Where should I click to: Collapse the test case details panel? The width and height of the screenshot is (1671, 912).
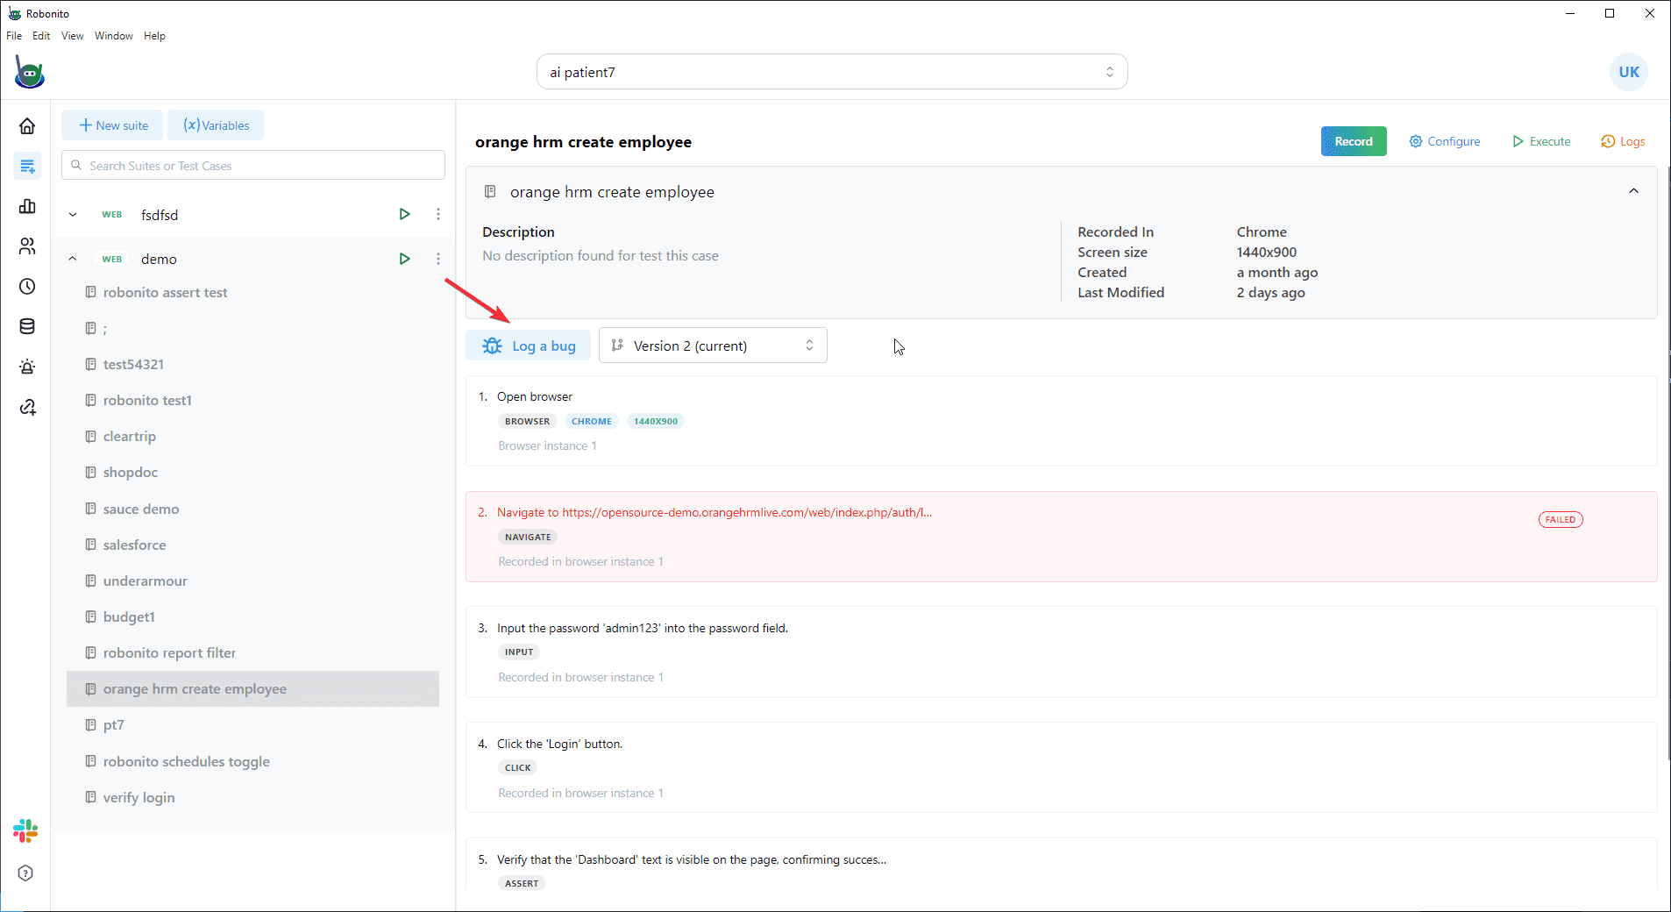(x=1633, y=191)
